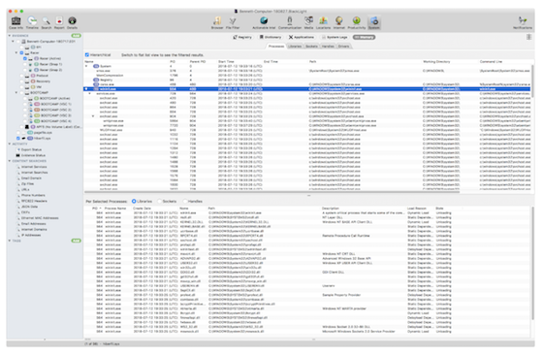Image resolution: width=543 pixels, height=356 pixels.
Task: Open the Dictionary subview button
Action: 271,37
